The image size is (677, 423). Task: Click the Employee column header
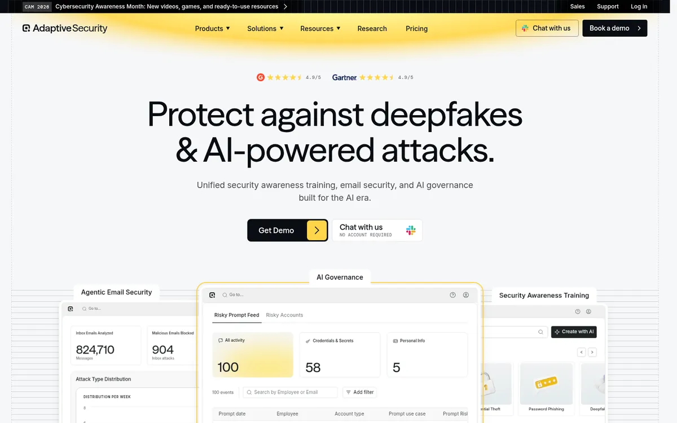click(x=287, y=413)
